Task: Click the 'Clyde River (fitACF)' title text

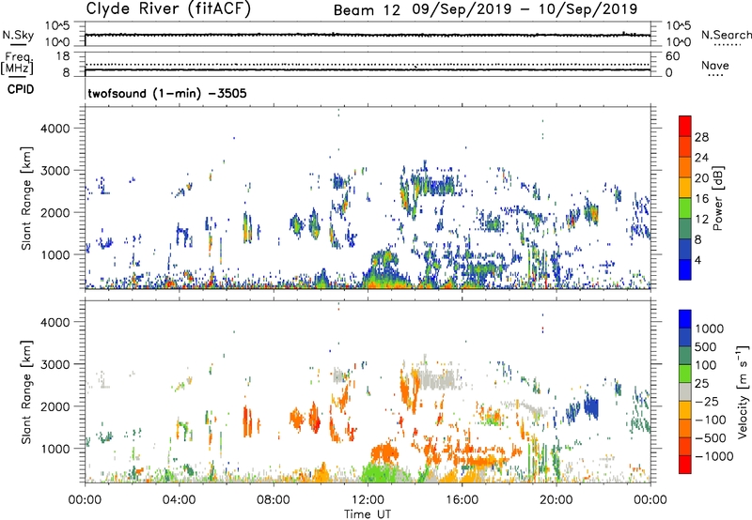Action: click(x=168, y=9)
